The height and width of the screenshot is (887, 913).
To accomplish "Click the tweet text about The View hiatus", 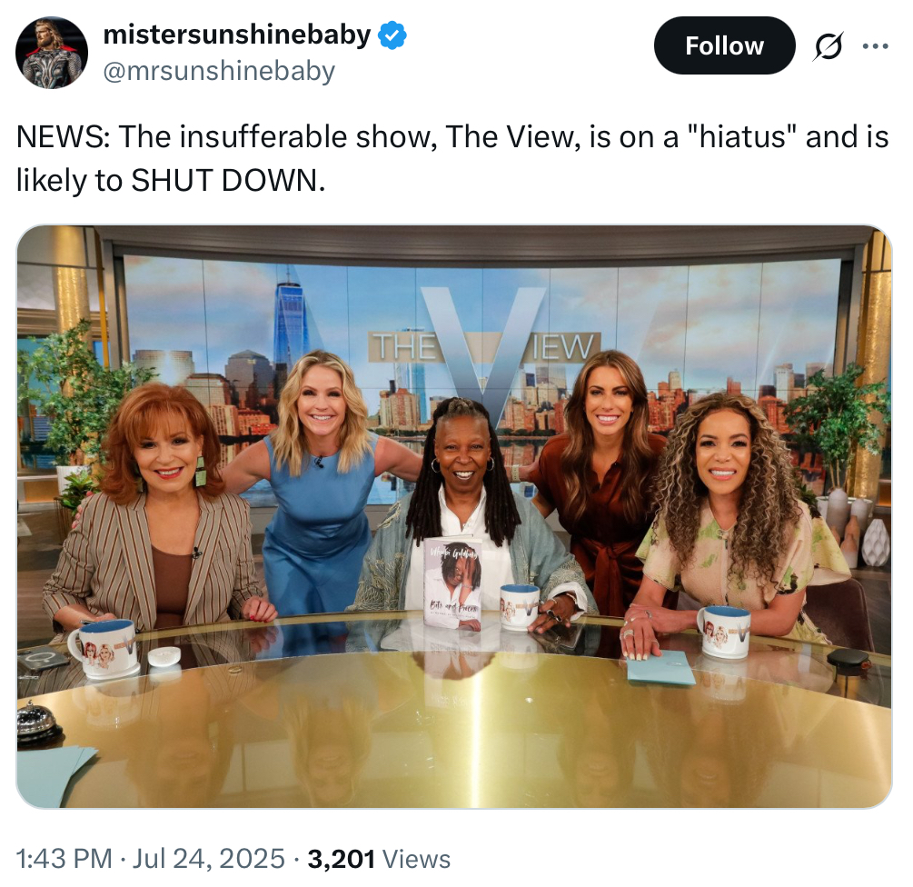I will coord(452,158).
